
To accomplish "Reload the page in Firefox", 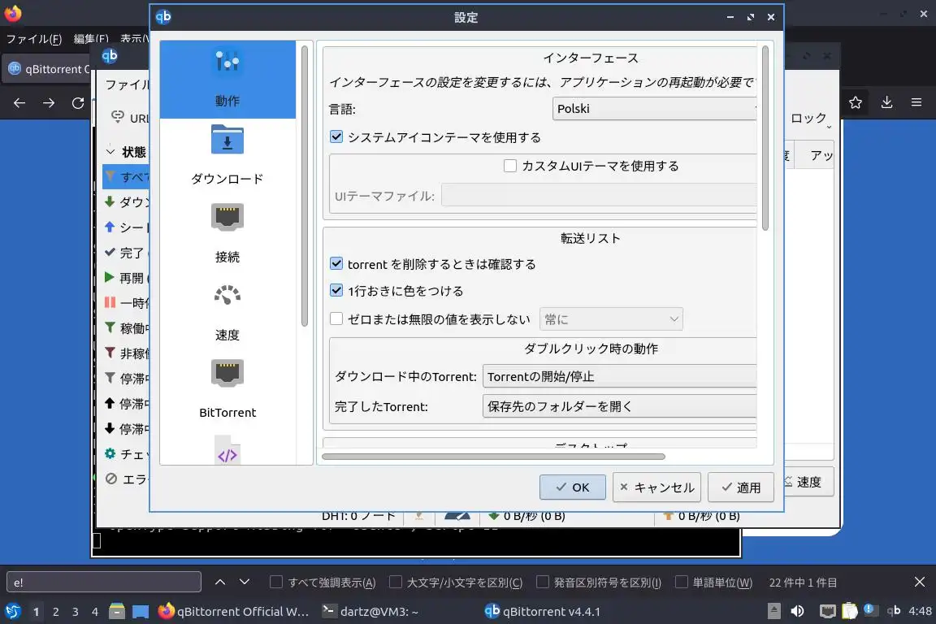I will tap(78, 102).
